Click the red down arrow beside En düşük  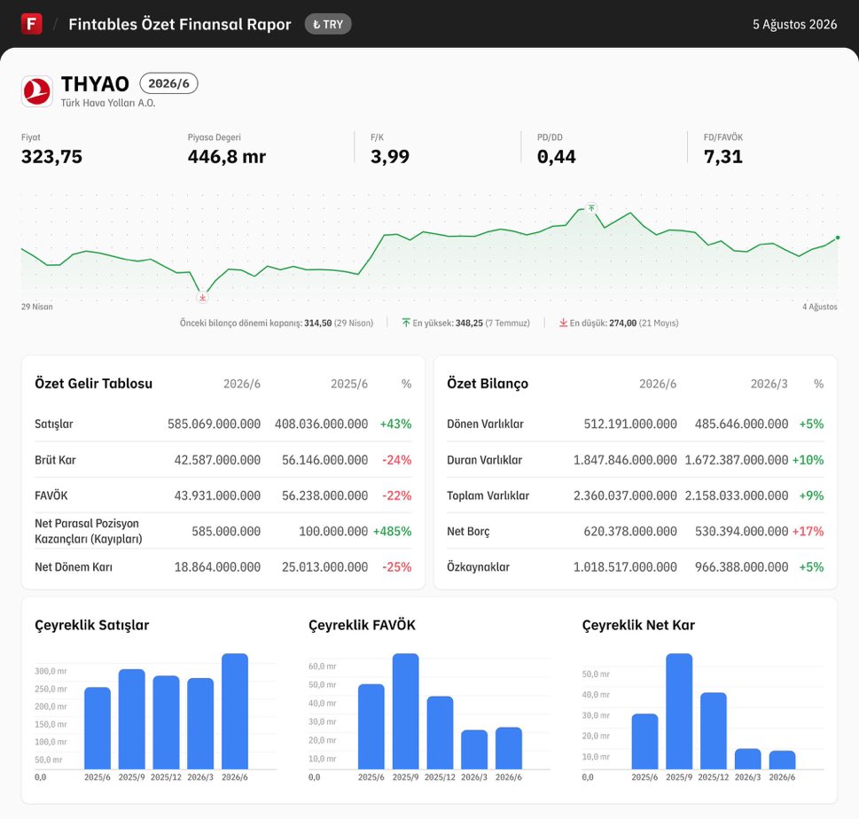coord(563,323)
